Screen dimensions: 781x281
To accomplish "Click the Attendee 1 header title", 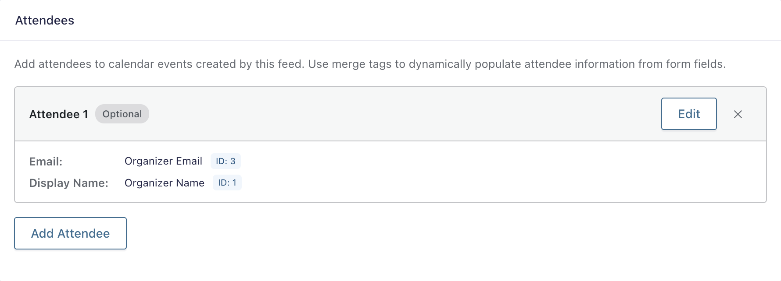I will (58, 114).
